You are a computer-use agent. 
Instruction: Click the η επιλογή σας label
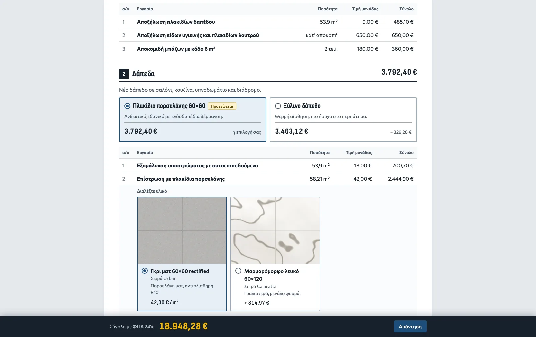(x=247, y=132)
